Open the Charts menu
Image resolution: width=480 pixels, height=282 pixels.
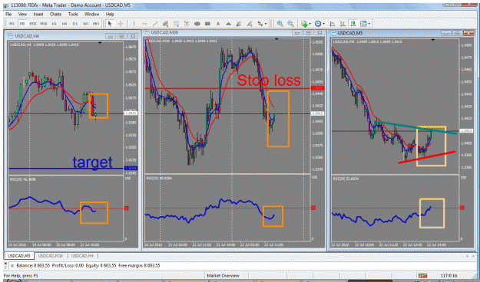pyautogui.click(x=55, y=14)
